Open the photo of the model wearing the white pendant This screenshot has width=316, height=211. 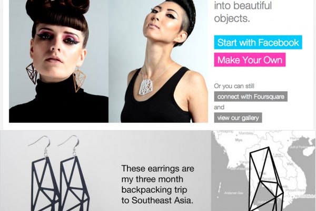158,61
